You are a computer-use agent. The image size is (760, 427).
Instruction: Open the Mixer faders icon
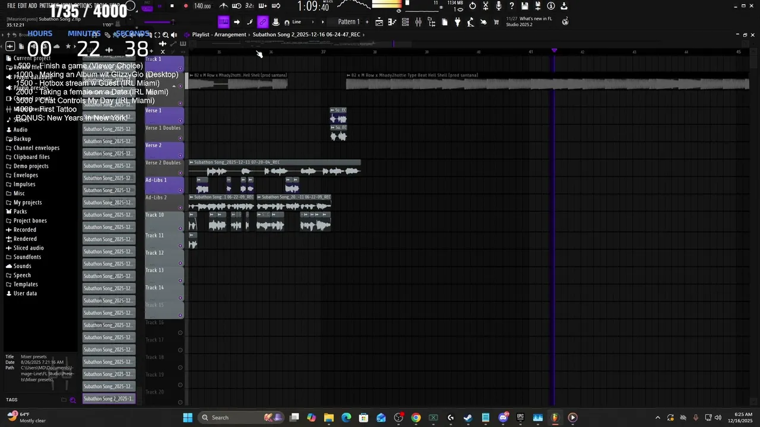point(418,22)
